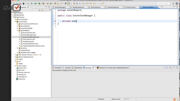Click the Smart Insert status bar entry

tap(116, 99)
